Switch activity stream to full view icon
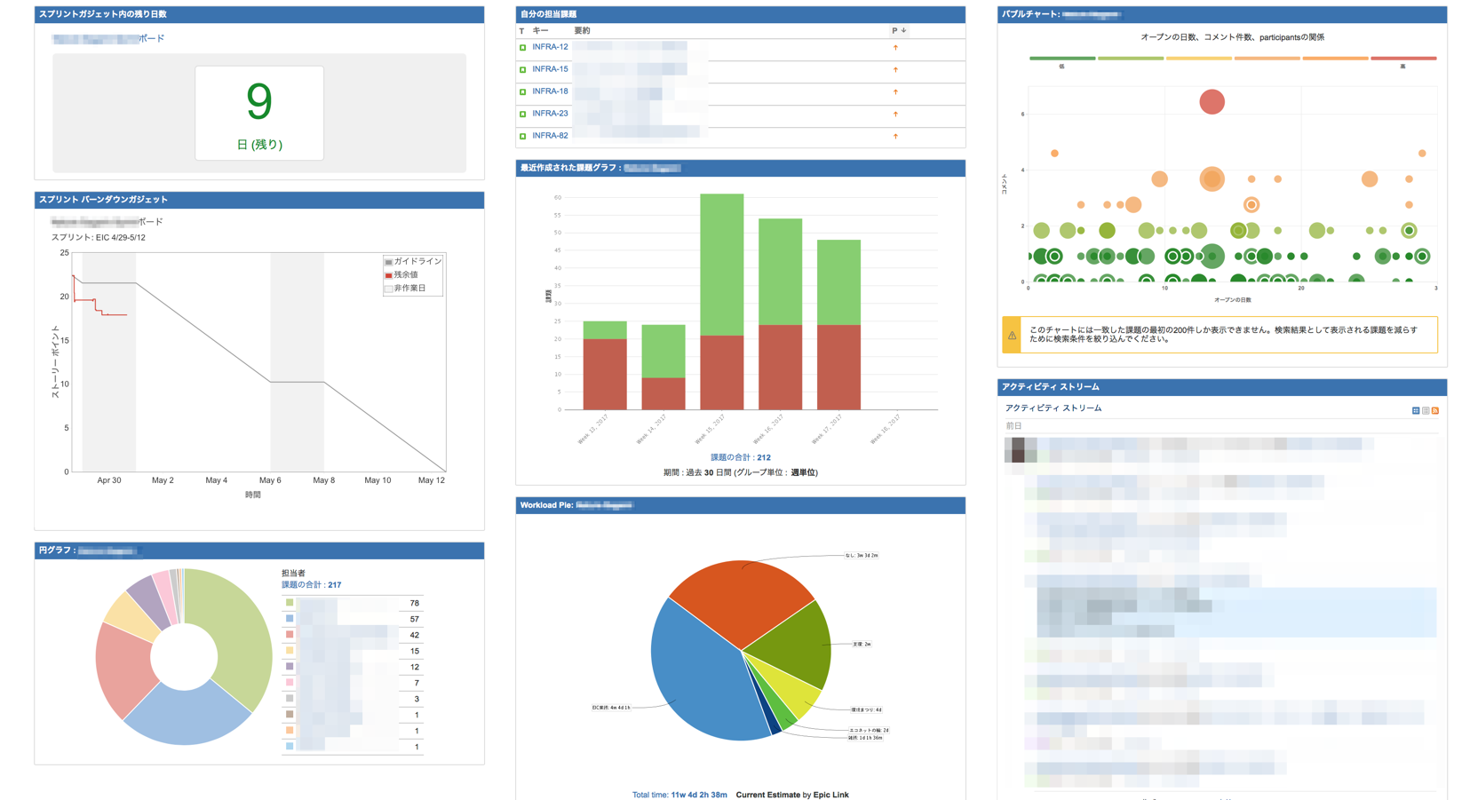The width and height of the screenshot is (1462, 800). 1416,411
